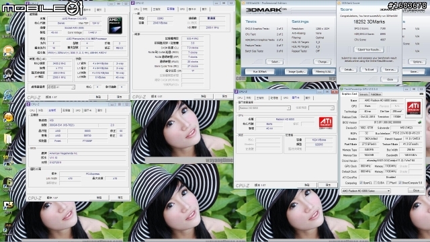
Task: Open the perf level dropdown in CPU-Z graphics window
Action: (321, 108)
